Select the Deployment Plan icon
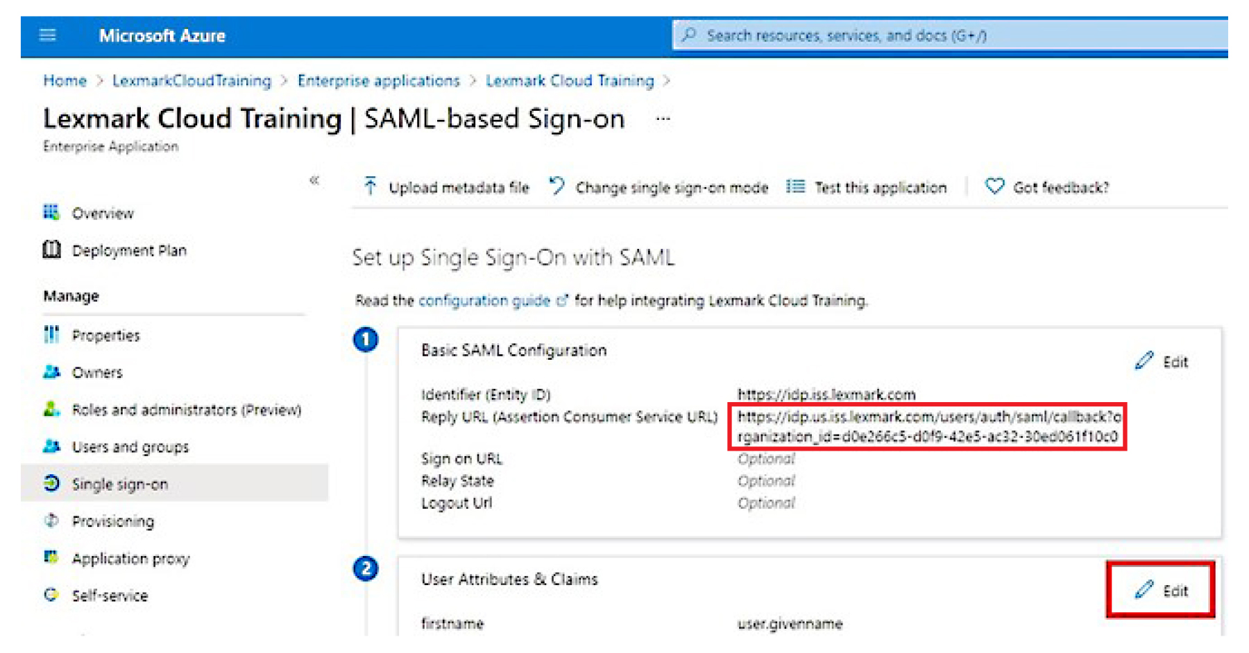Viewport: 1249px width, 653px height. tap(50, 250)
